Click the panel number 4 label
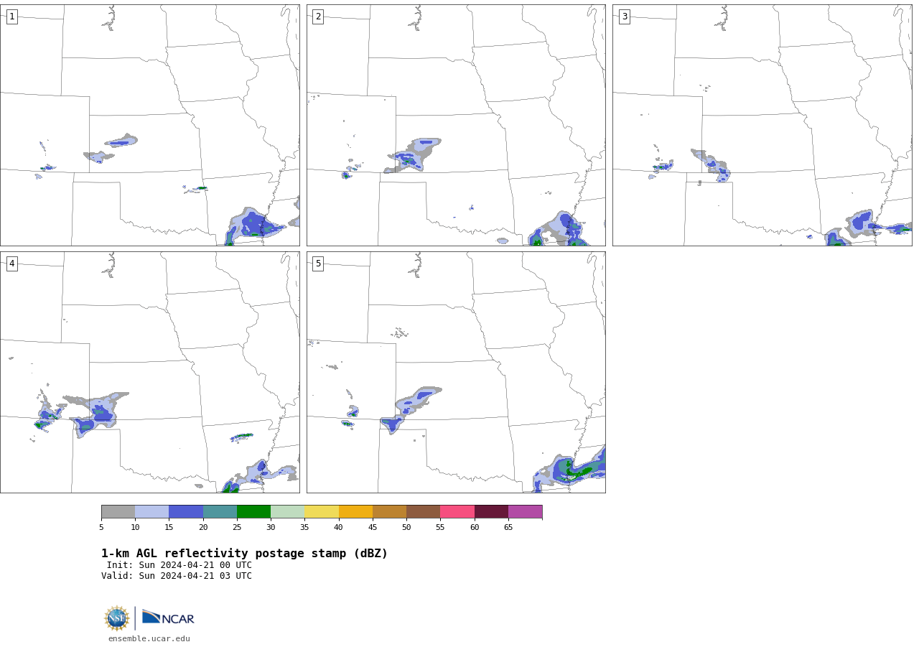This screenshot has height=647, width=919. click(x=11, y=264)
